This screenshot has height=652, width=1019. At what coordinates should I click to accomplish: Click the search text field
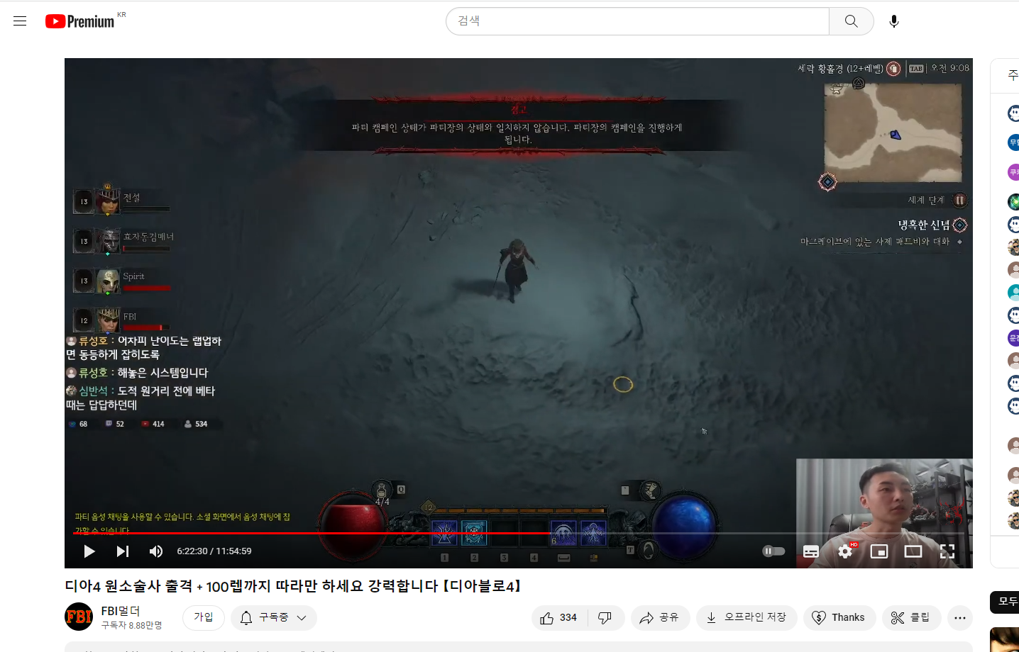637,21
